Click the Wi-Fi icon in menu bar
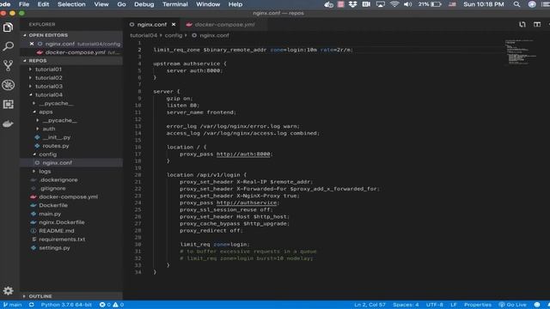 click(x=394, y=4)
